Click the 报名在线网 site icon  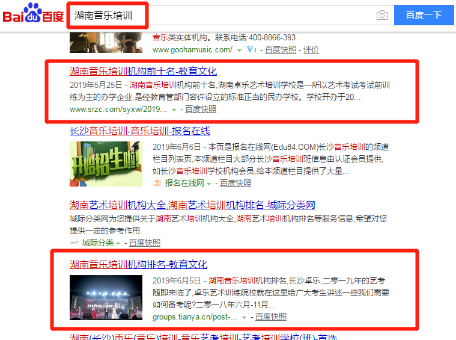pyautogui.click(x=157, y=183)
